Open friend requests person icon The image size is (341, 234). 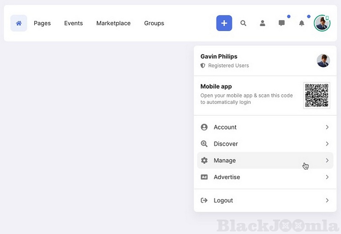tap(263, 23)
